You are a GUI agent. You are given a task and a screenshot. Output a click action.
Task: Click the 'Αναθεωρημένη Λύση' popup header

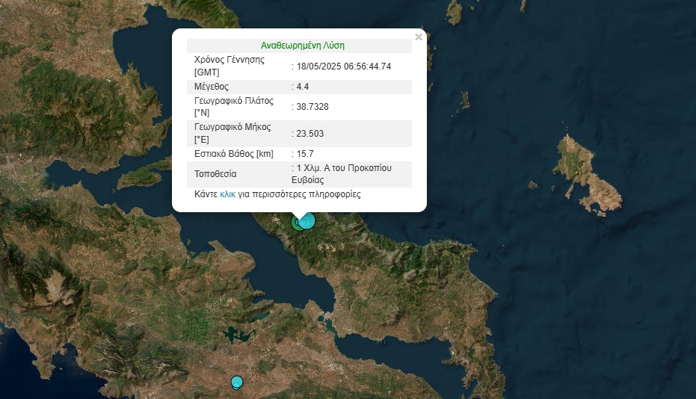click(x=302, y=46)
